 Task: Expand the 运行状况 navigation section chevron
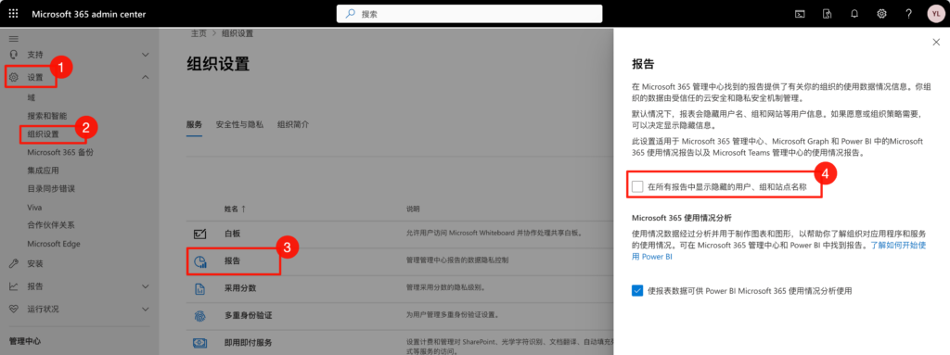pos(146,309)
